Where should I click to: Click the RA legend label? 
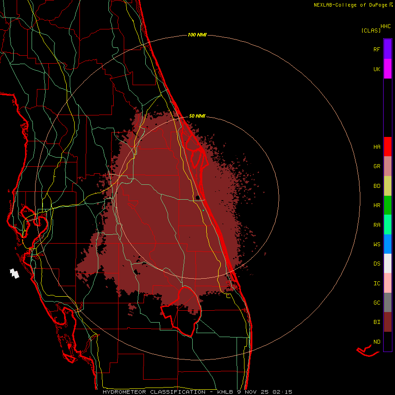pos(377,225)
